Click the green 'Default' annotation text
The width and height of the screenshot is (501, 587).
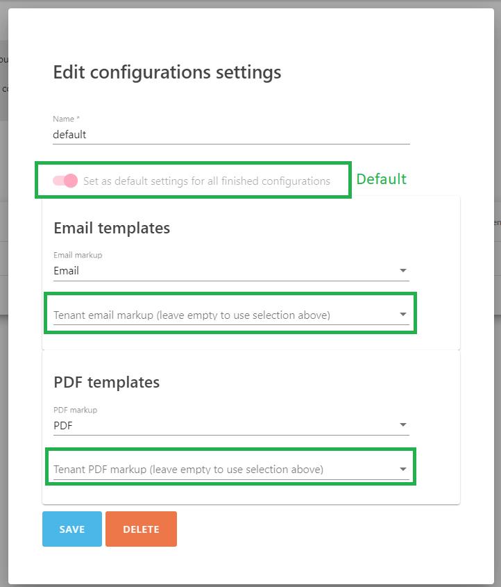point(381,179)
